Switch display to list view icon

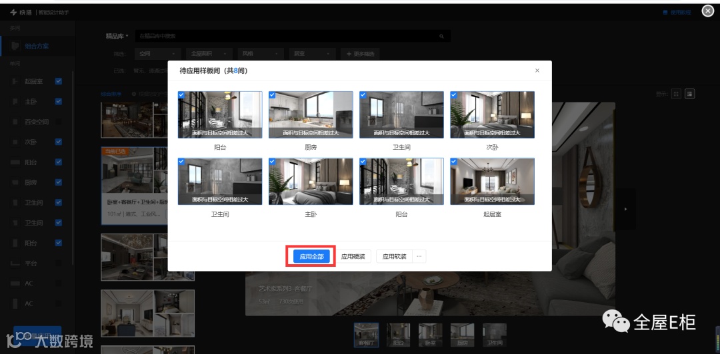pyautogui.click(x=690, y=94)
